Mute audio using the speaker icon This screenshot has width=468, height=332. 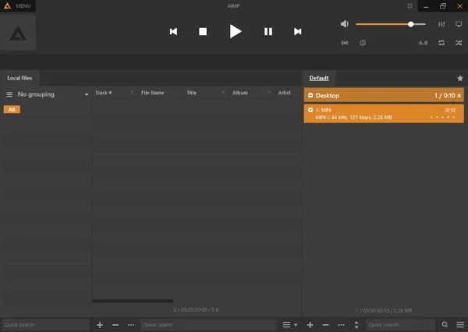(345, 24)
